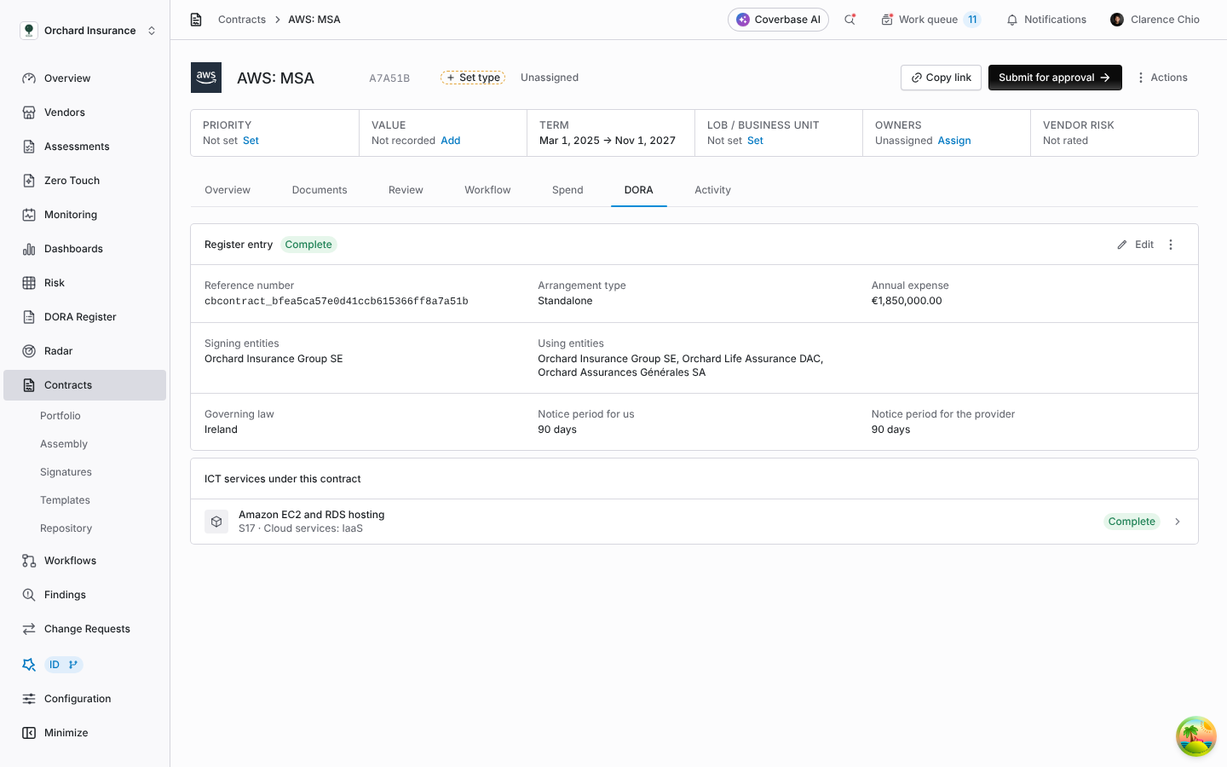
Task: Expand Amazon EC2 and RDS hosting row chevron
Action: [1178, 522]
